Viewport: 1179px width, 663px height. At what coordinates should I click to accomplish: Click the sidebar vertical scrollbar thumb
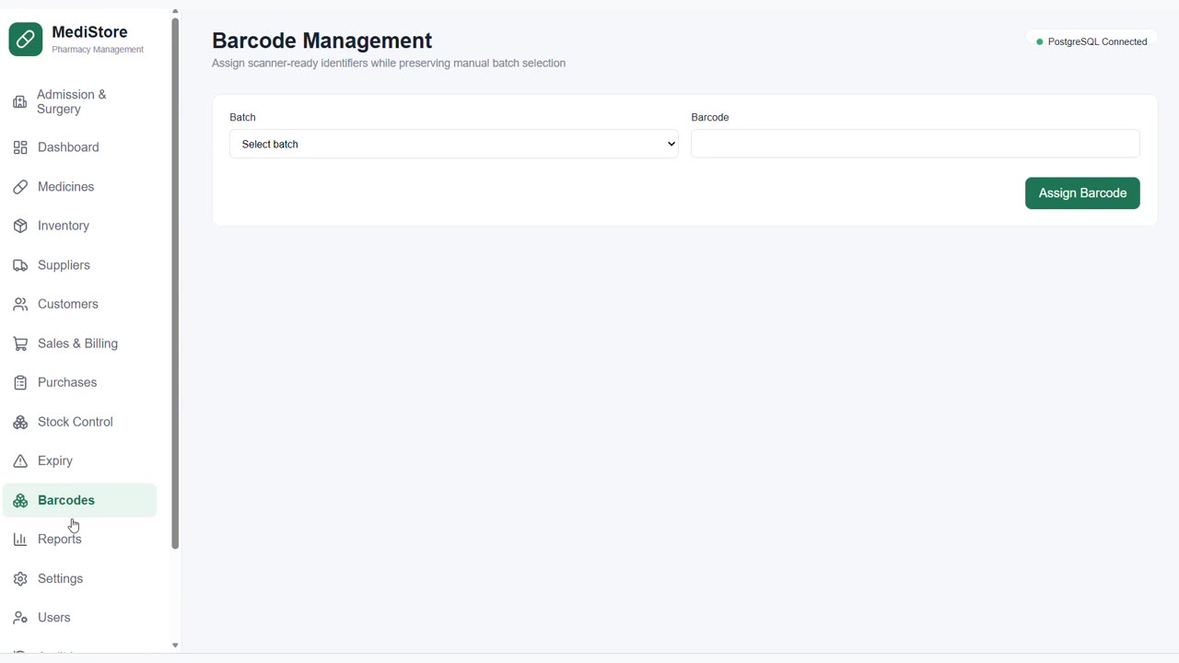(175, 284)
